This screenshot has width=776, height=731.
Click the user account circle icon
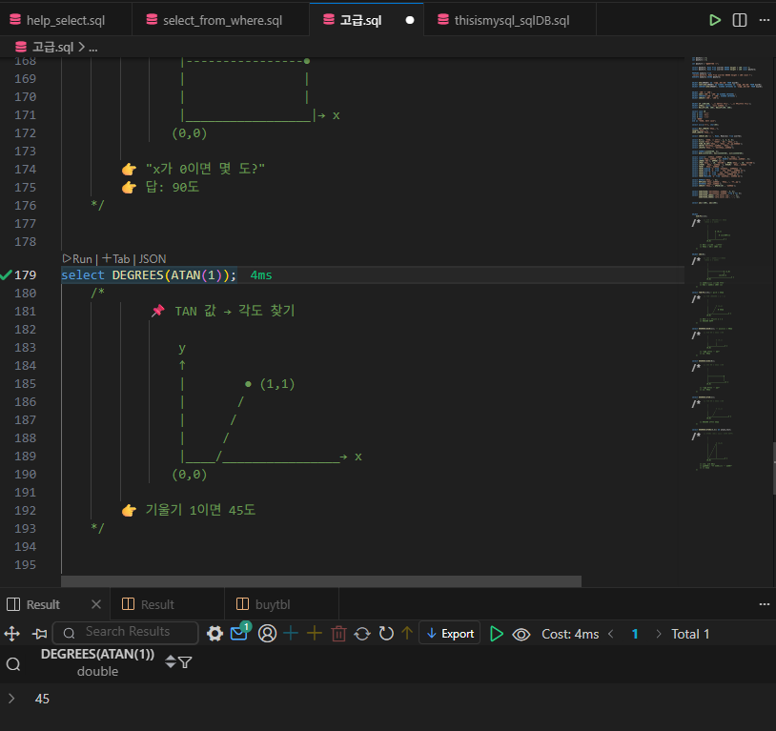267,634
